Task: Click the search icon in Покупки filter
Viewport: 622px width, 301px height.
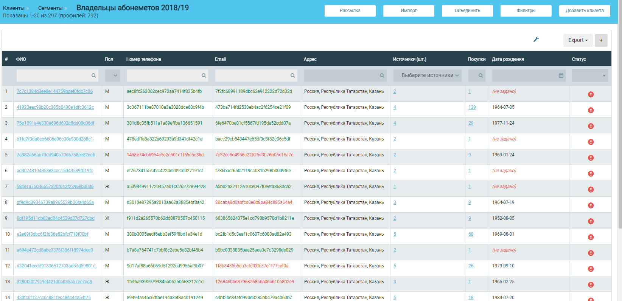Action: click(x=480, y=76)
